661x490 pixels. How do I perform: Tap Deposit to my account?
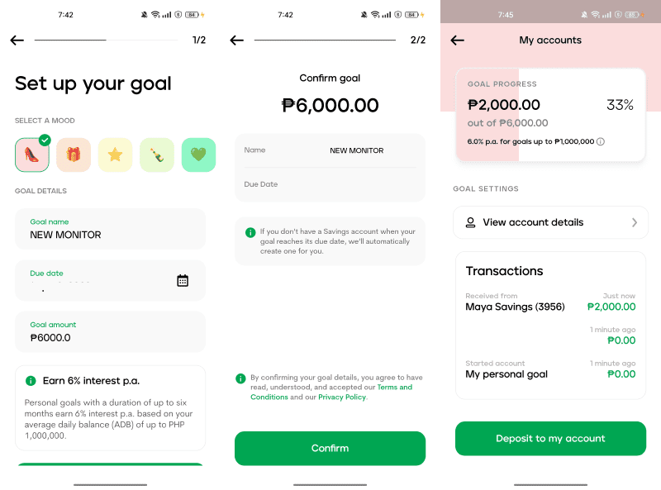click(550, 439)
